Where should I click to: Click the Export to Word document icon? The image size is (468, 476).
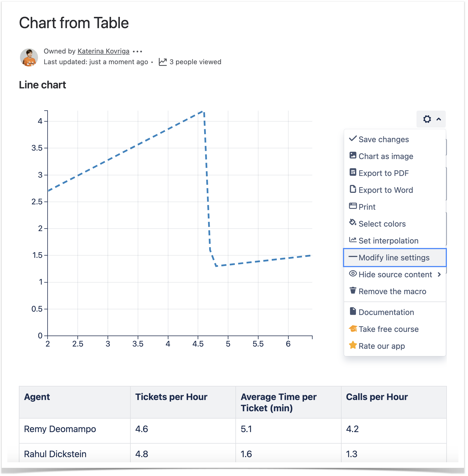pos(353,189)
